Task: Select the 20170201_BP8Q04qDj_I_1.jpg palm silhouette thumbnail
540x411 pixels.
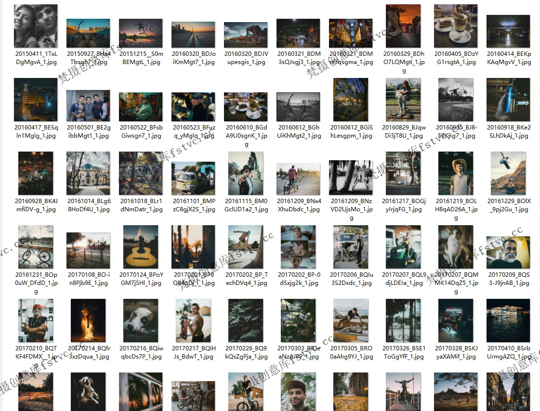Action: coord(193,247)
